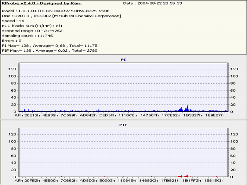Image resolution: width=247 pixels, height=185 pixels.
Task: Click the 1B3827h label on the PI axis
Action: pos(192,115)
